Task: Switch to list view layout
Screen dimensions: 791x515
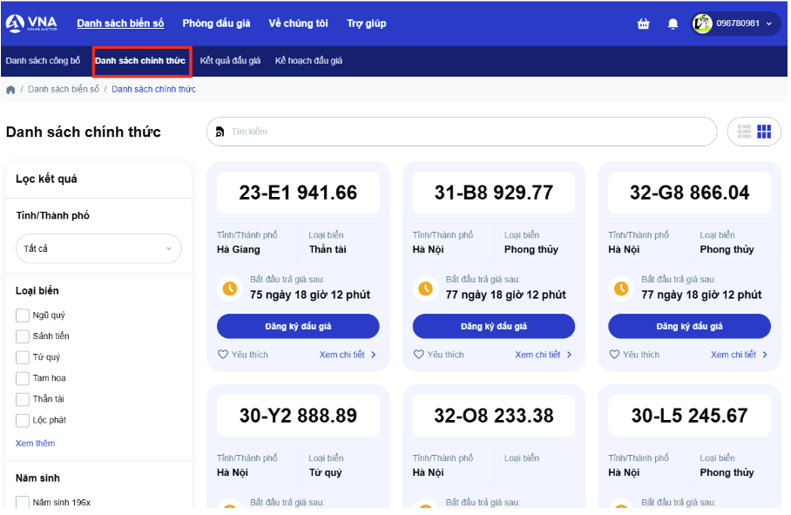Action: point(744,132)
